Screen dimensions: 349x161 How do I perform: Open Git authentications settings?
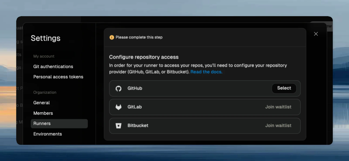point(53,67)
